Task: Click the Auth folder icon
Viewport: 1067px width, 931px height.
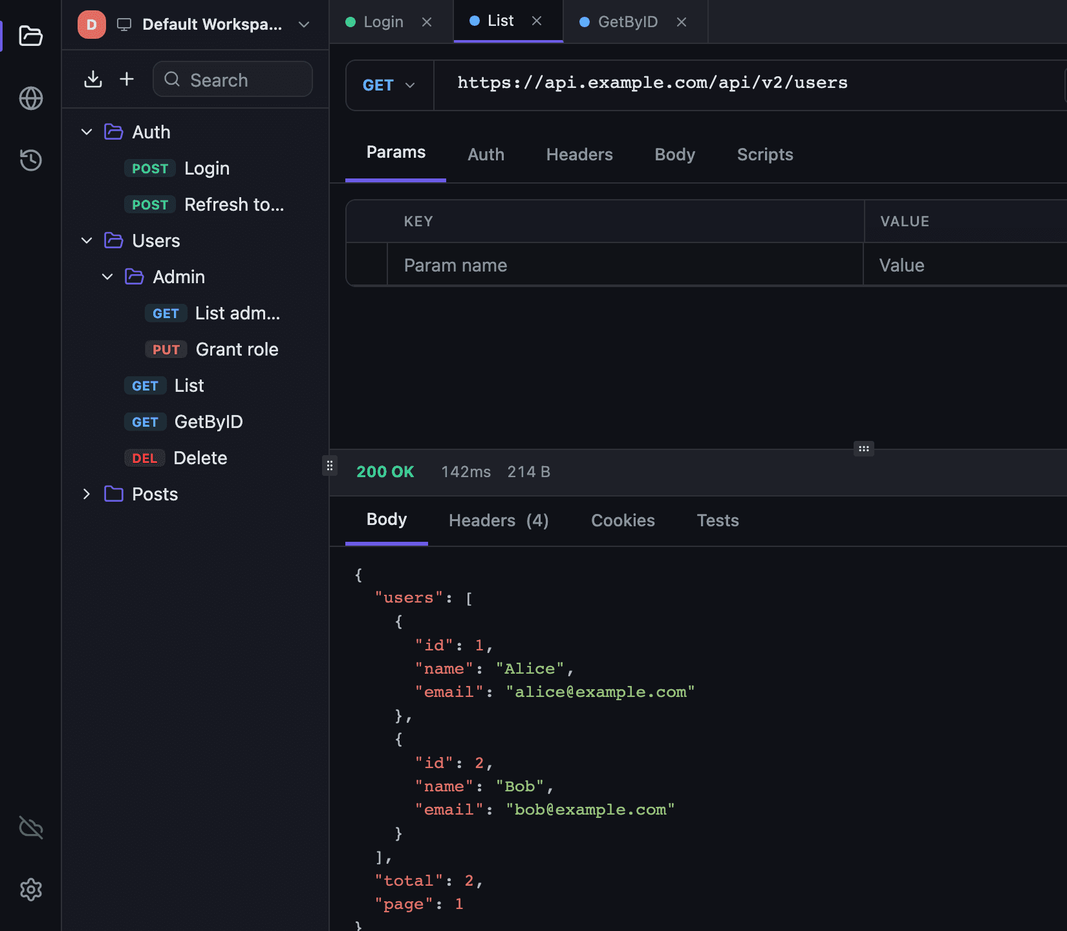Action: [x=114, y=132]
